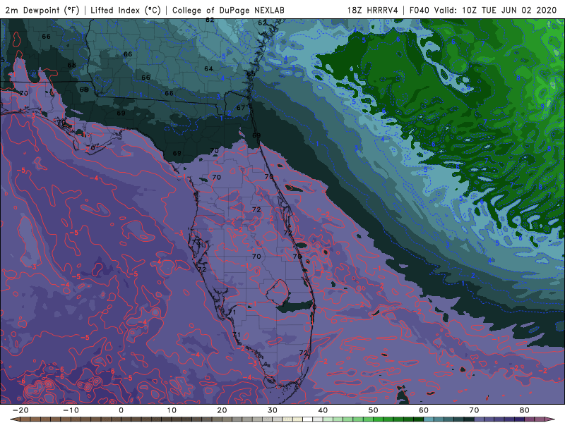Image resolution: width=565 pixels, height=423 pixels.
Task: Click the "60" colorbar scale label
Action: coord(424,410)
